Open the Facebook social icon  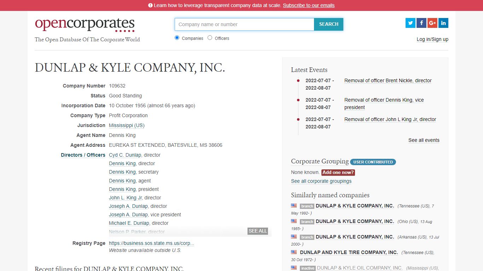coord(421,23)
